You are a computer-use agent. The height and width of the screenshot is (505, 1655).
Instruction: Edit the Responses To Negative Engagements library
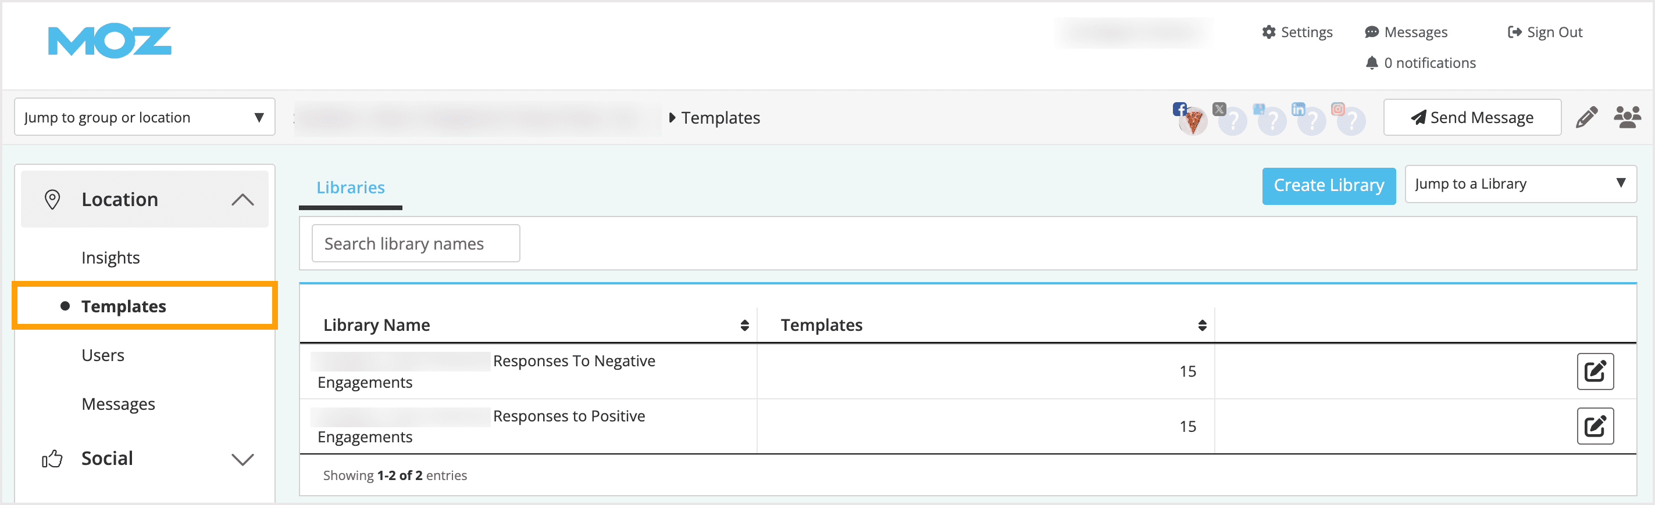click(x=1596, y=371)
